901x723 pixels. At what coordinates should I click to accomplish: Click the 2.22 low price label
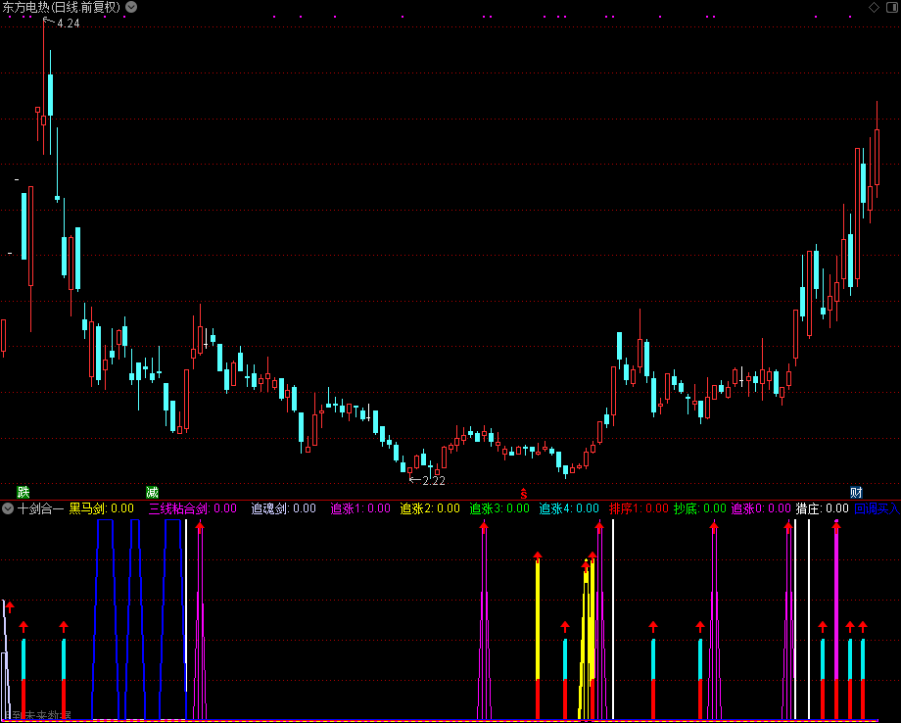(434, 481)
